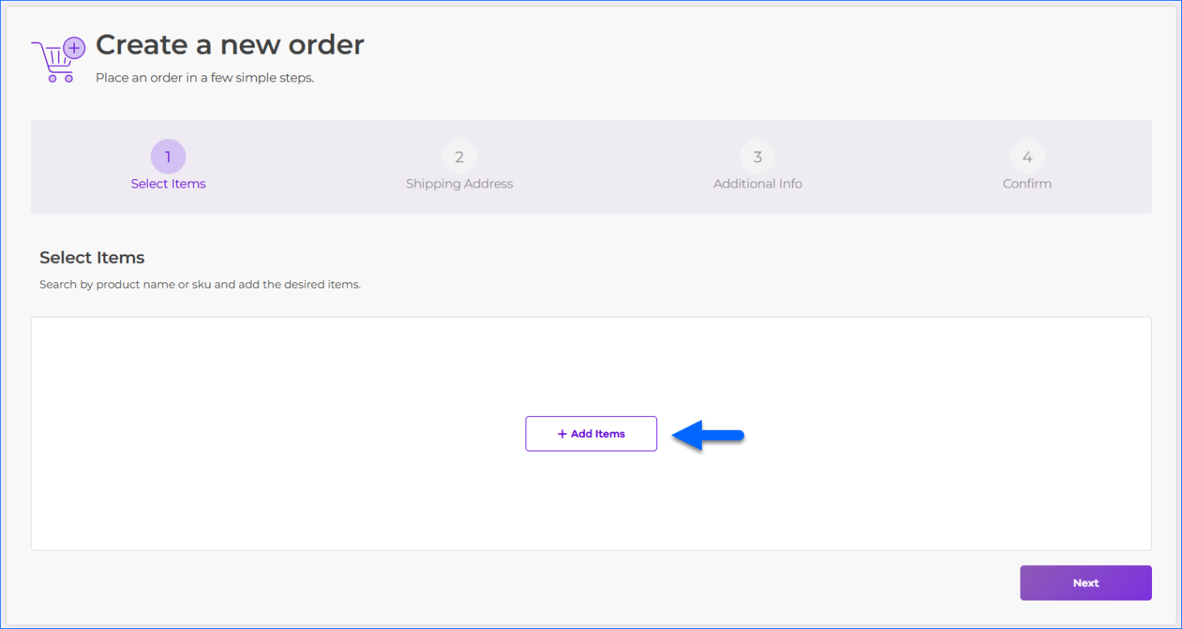Image resolution: width=1182 pixels, height=629 pixels.
Task: Jump to the Additional Info step
Action: coord(757,184)
